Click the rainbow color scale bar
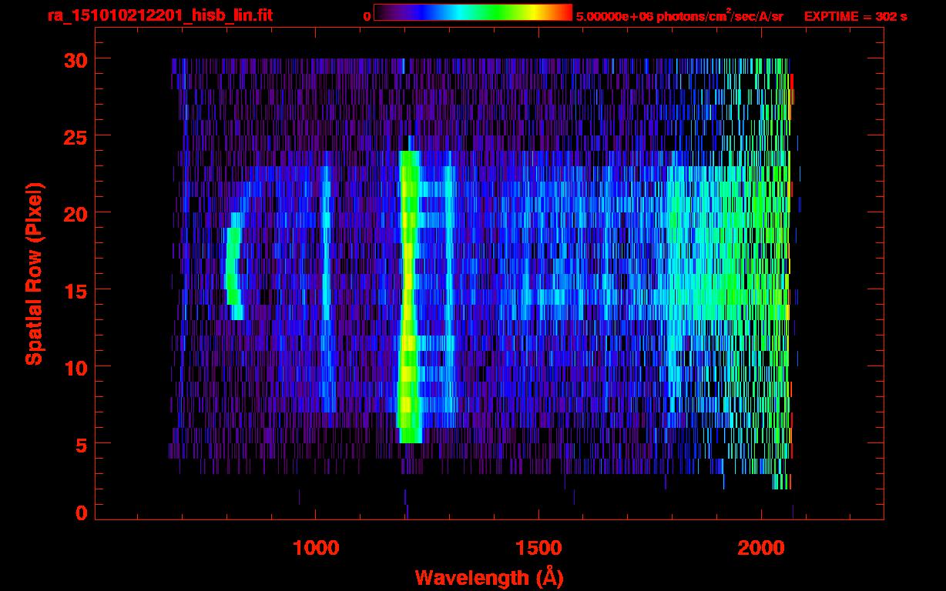This screenshot has height=591, width=946. point(473,12)
